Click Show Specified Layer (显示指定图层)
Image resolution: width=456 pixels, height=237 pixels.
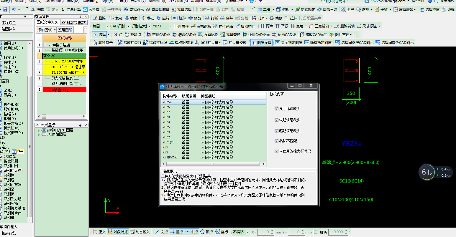pyautogui.click(x=288, y=43)
